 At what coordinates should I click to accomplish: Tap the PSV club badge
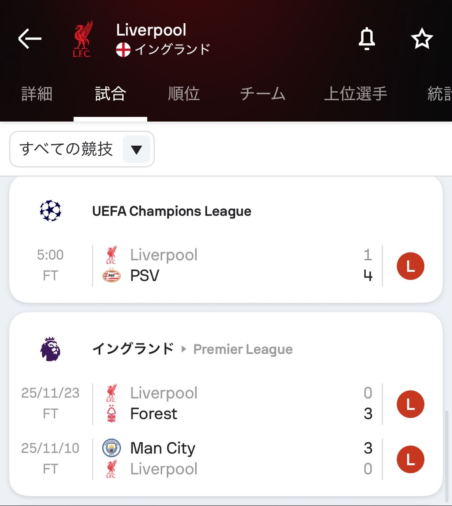(x=111, y=275)
